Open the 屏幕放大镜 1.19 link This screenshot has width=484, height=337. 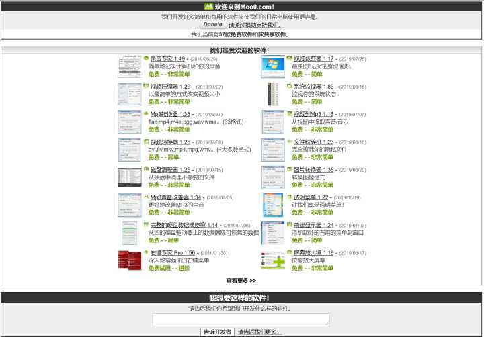click(314, 253)
